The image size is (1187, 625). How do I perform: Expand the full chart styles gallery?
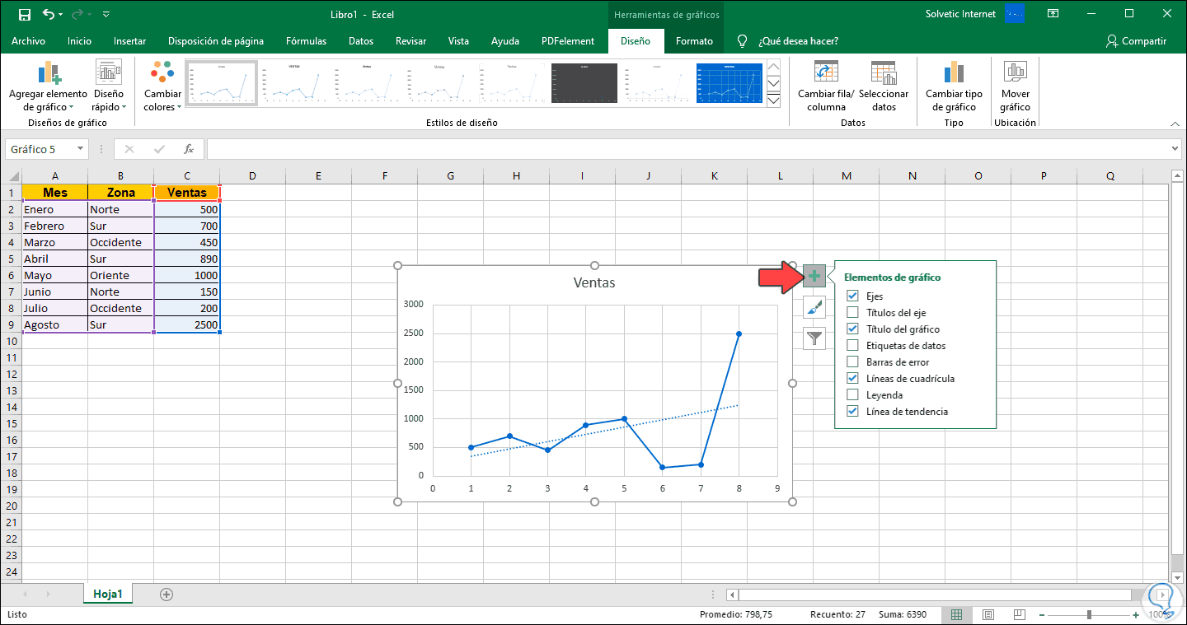(x=773, y=100)
